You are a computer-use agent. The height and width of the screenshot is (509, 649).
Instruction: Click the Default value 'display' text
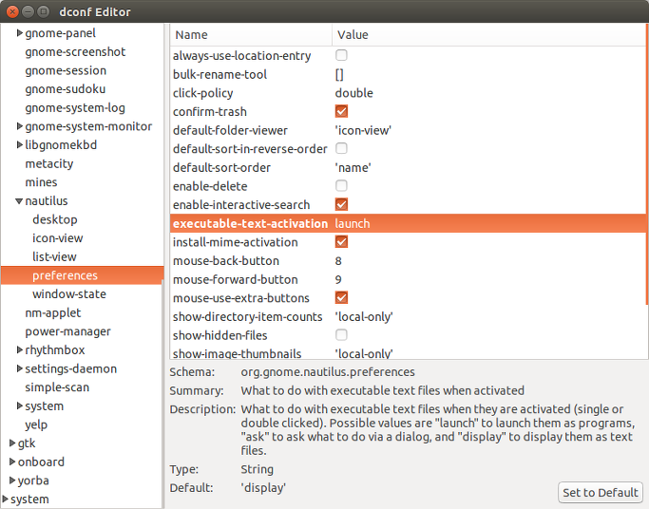click(x=263, y=487)
